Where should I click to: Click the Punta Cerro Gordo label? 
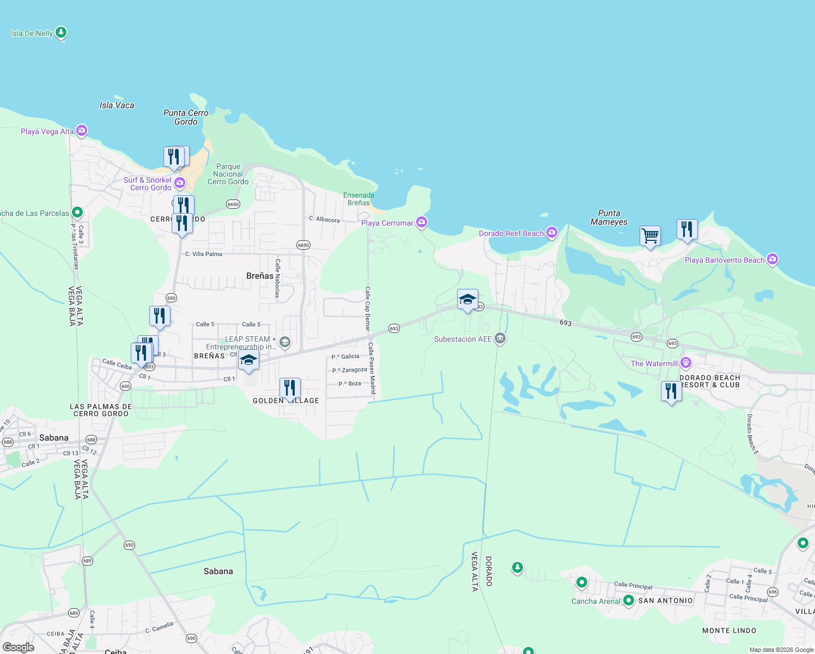pos(186,117)
